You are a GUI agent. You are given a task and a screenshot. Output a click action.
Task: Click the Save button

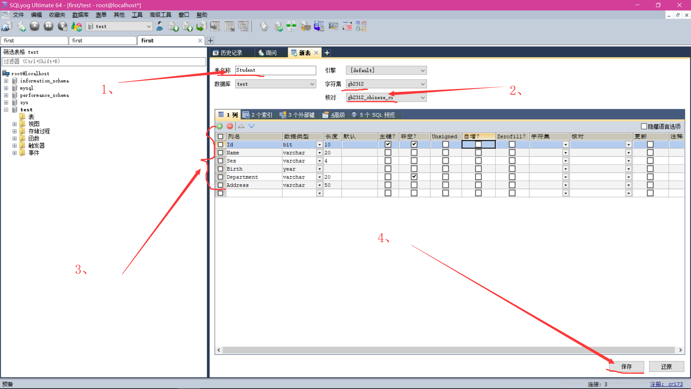coord(626,366)
